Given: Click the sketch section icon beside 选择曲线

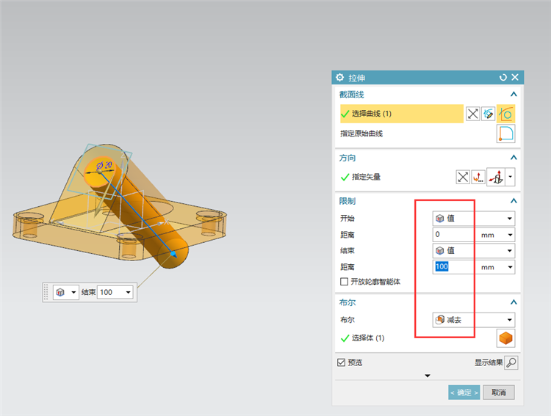Looking at the screenshot, I should pos(488,114).
